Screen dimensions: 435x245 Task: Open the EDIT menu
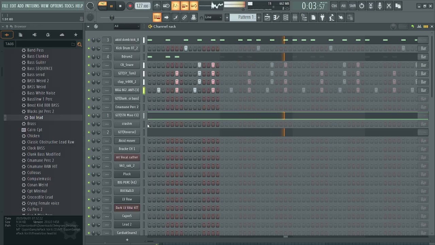(13, 6)
